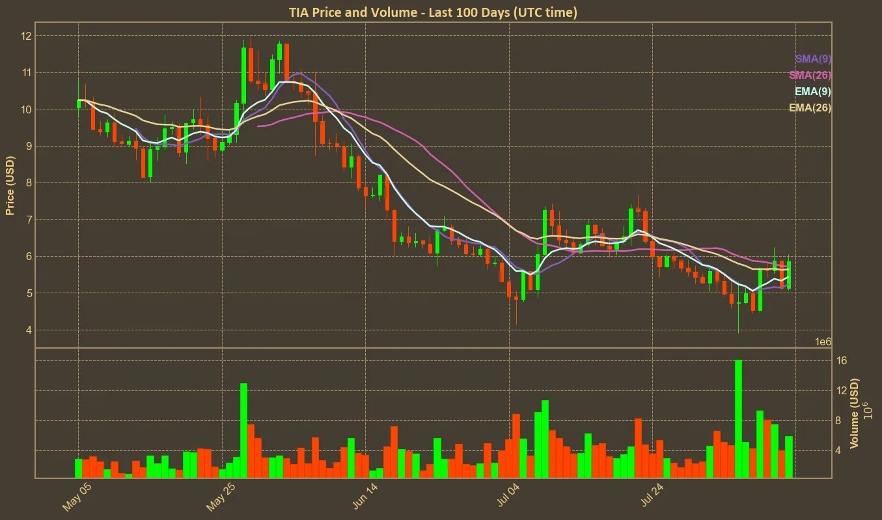Click the Jun 14 date label
882x520 pixels.
point(365,498)
